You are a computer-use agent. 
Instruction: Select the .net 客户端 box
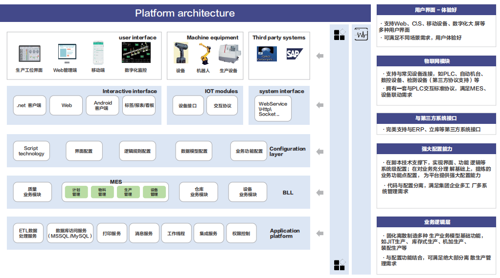click(x=29, y=105)
